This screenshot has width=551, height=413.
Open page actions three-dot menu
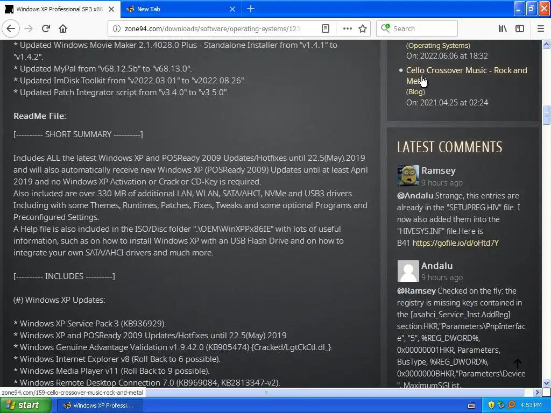point(347,29)
